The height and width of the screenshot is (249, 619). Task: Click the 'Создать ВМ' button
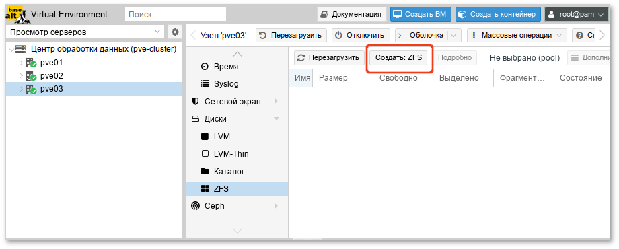point(421,15)
